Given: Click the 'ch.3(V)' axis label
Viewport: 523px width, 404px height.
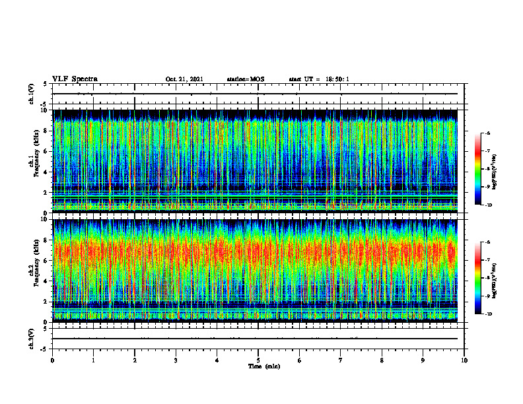Looking at the screenshot, I should 31,339.
